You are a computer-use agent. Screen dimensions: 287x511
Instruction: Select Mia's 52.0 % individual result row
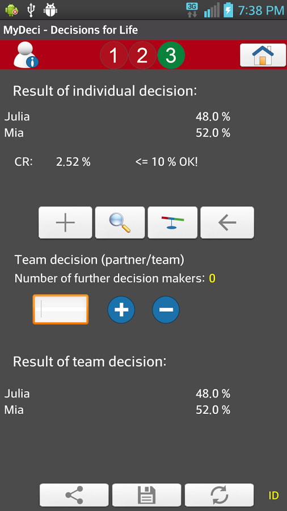coord(117,133)
